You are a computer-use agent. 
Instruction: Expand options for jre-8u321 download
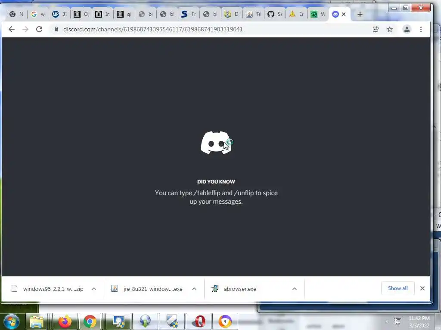coord(194,289)
